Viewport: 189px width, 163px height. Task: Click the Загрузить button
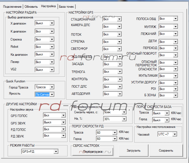click(x=133, y=150)
